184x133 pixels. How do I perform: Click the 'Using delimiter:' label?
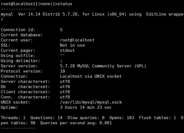[21, 61]
